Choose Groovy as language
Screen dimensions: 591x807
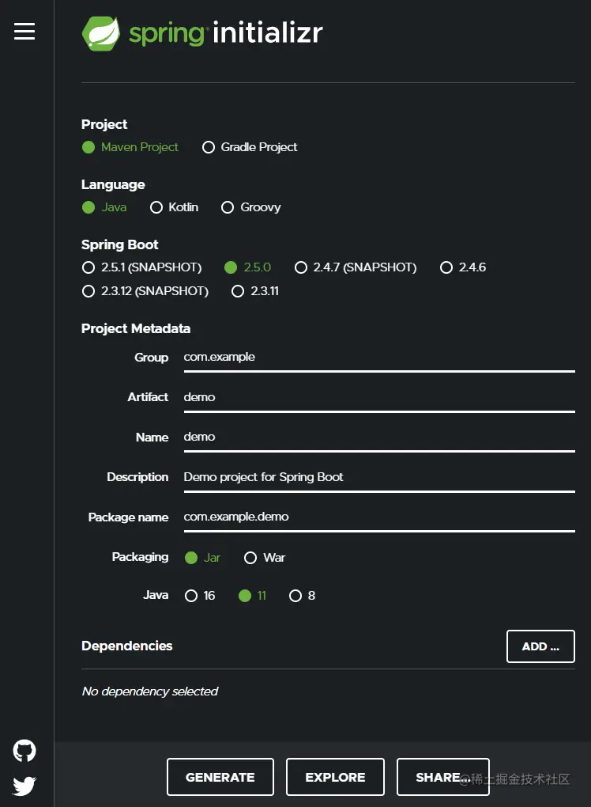pos(250,207)
